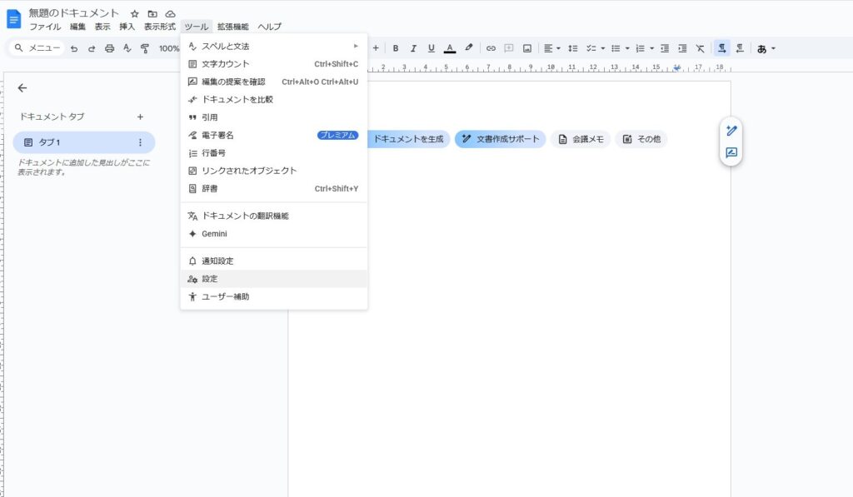
Task: Toggle bold formatting
Action: click(396, 48)
